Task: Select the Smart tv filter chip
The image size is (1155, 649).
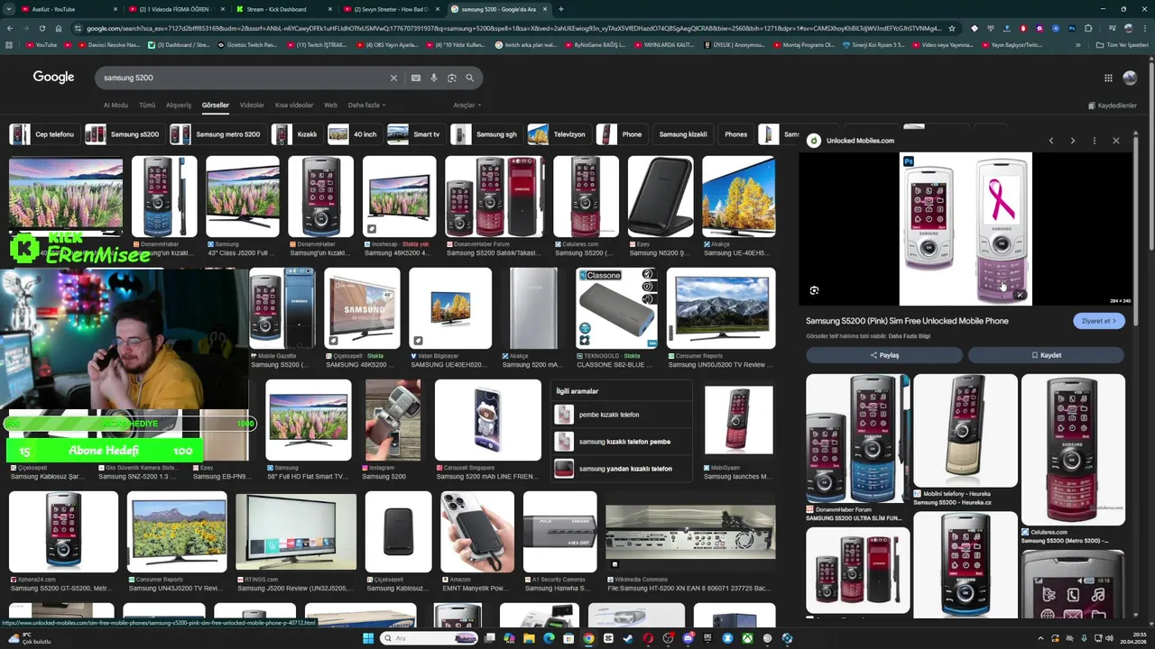Action: pos(416,134)
